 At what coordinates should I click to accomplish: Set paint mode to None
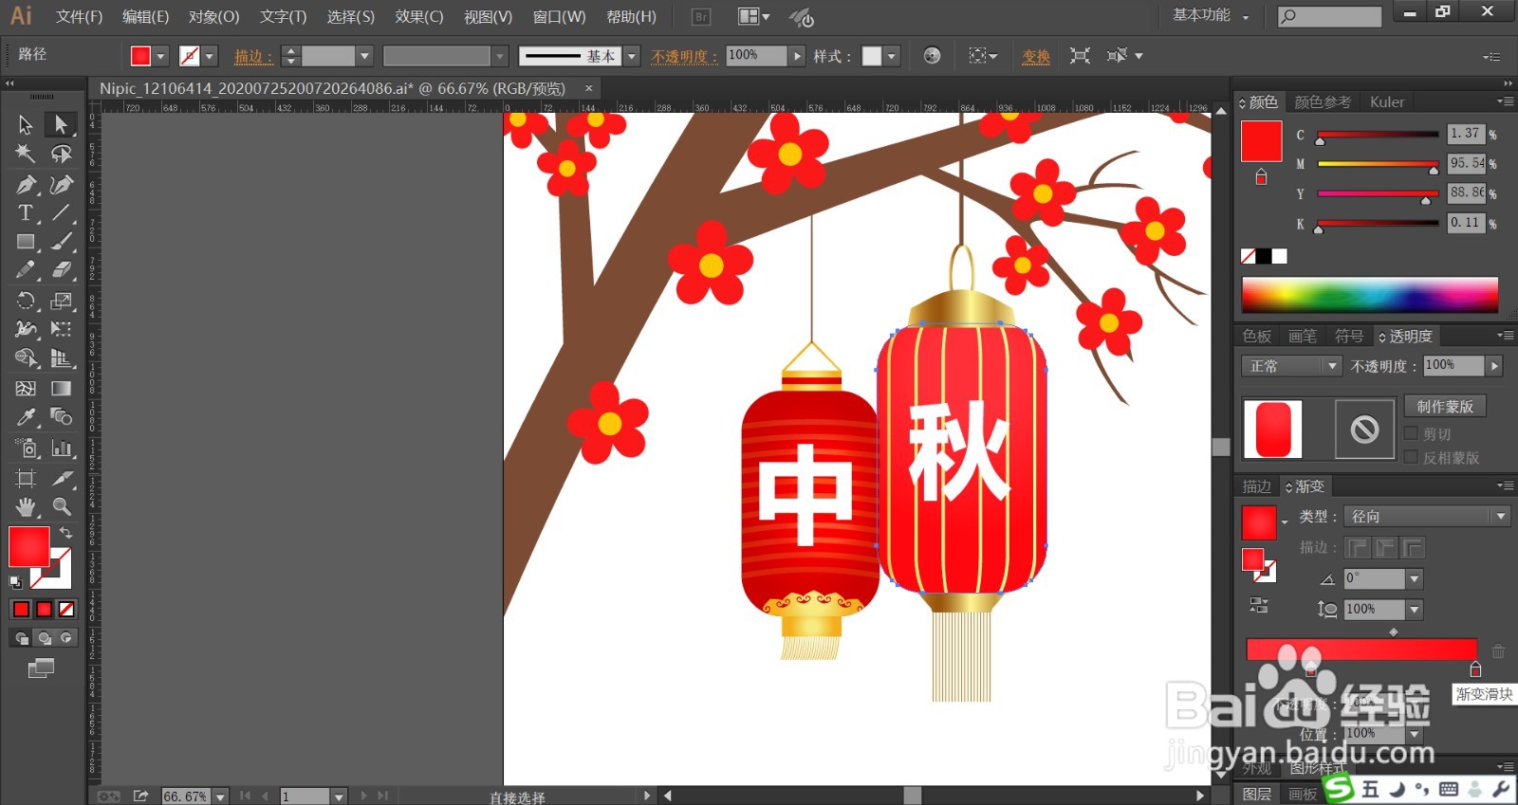[x=66, y=609]
